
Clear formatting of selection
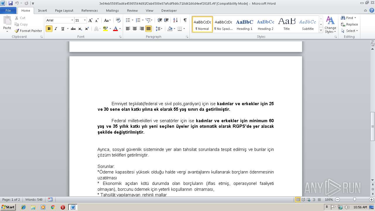pos(118,20)
